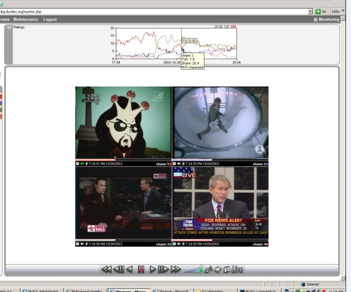Click the satellite icon in player bar
Screen dimensions: 351x292
pyautogui.click(x=218, y=269)
